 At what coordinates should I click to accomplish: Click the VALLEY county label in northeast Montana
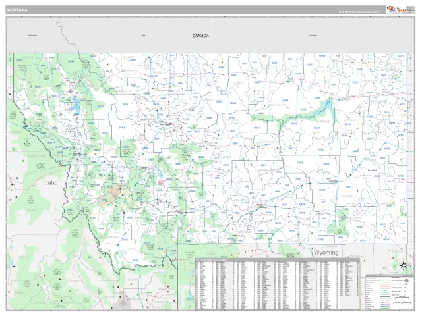320,72
